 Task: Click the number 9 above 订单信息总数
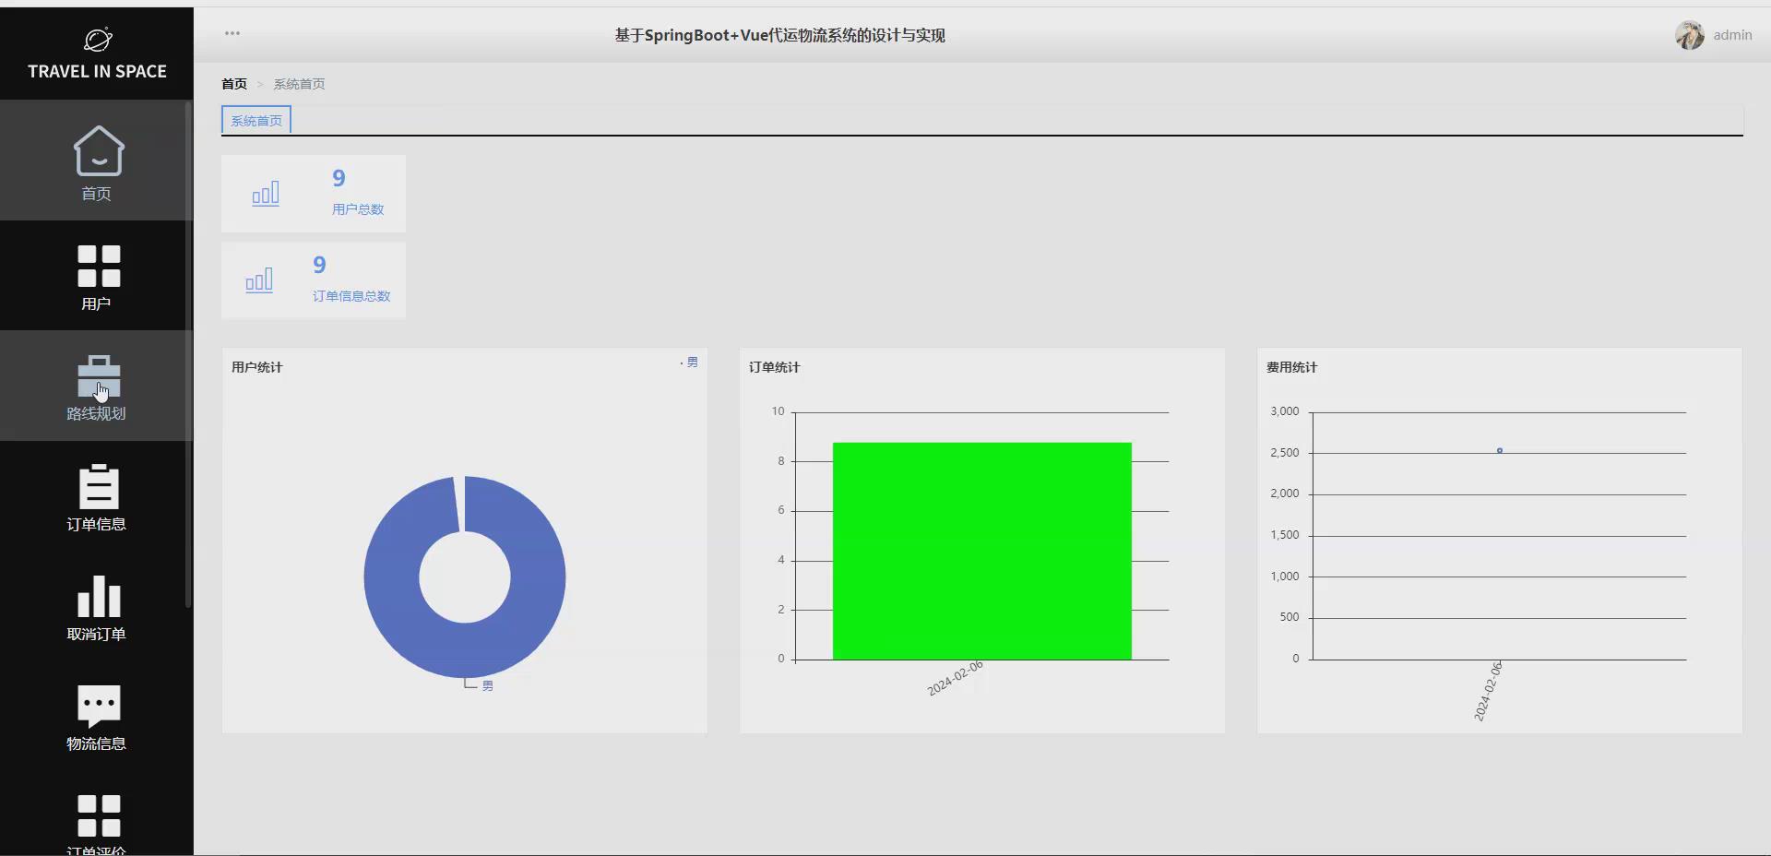(x=319, y=265)
